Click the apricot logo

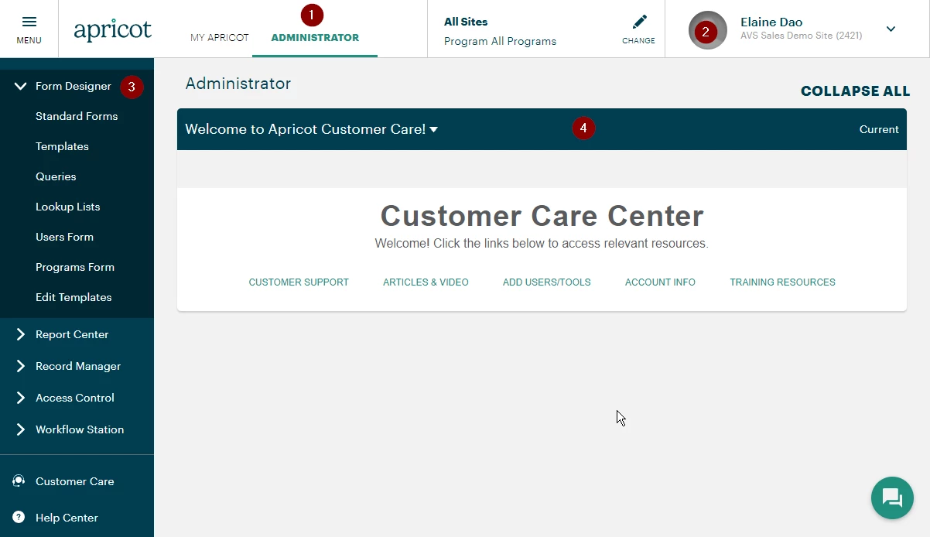(x=113, y=29)
